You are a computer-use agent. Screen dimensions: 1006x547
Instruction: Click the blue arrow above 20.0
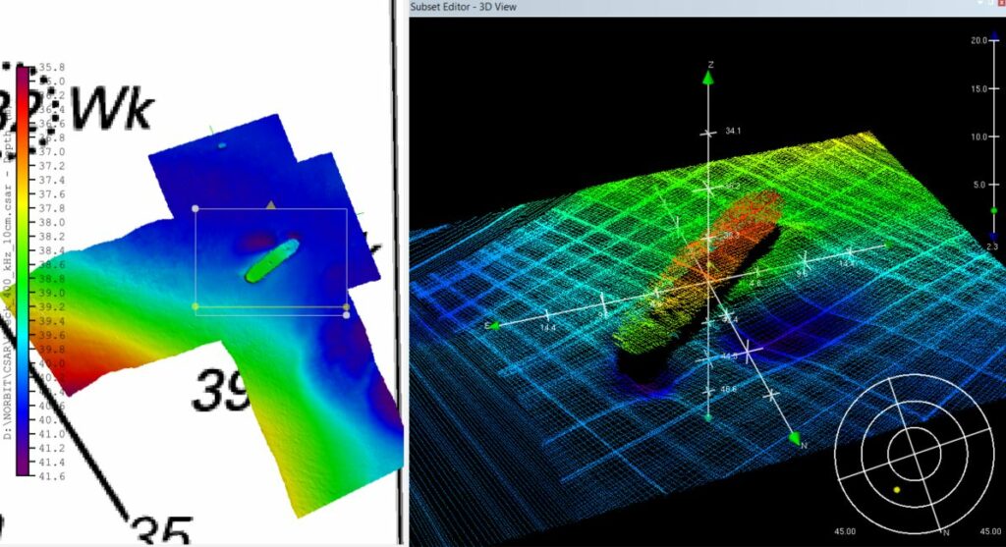(x=994, y=35)
